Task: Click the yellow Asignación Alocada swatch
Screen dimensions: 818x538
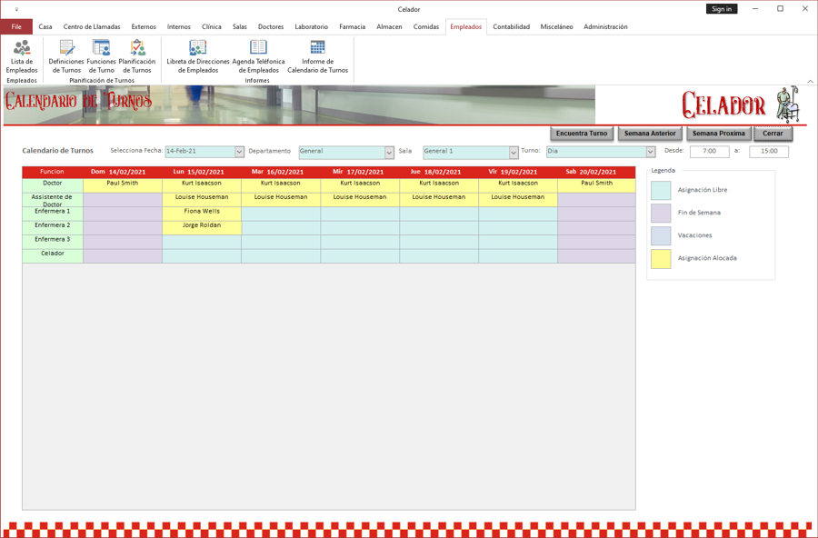Action: pyautogui.click(x=661, y=258)
